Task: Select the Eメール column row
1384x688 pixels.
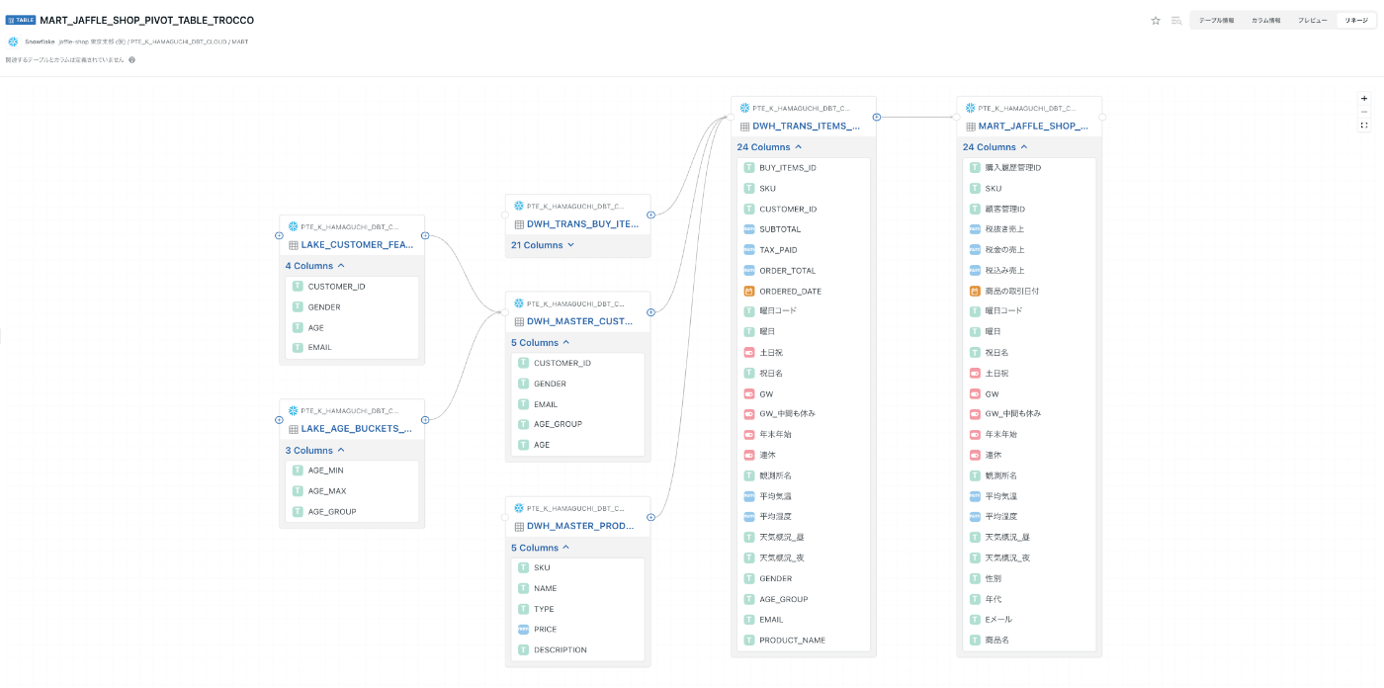Action: coord(1029,620)
